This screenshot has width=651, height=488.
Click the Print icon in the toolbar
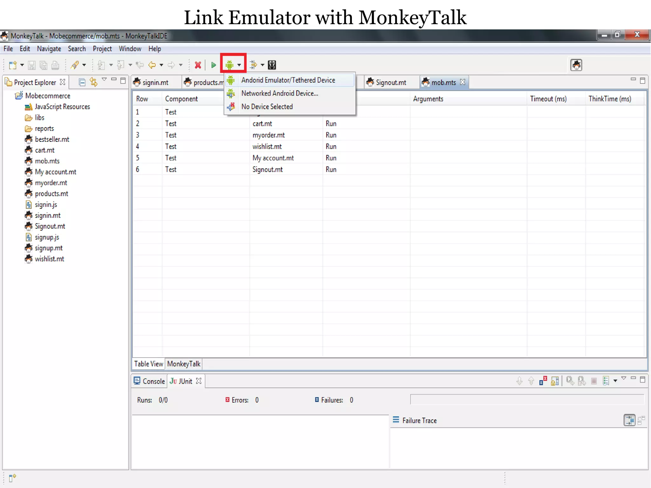55,65
